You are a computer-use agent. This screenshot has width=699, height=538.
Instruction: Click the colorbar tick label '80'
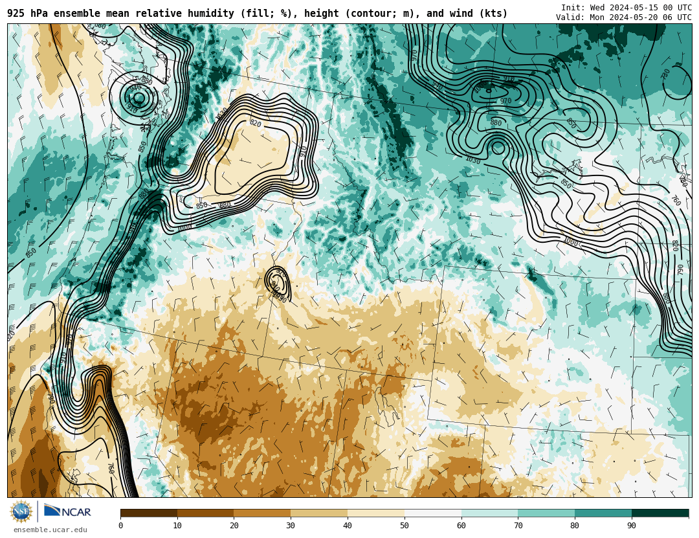pos(575,526)
